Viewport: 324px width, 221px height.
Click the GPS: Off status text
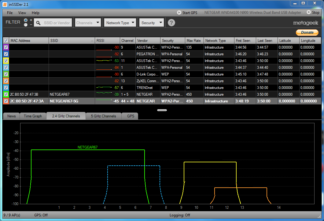pos(41,215)
